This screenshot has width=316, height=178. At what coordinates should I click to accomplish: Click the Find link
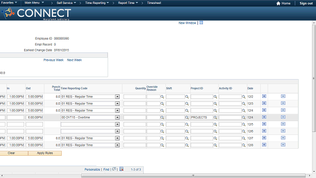click(106, 170)
